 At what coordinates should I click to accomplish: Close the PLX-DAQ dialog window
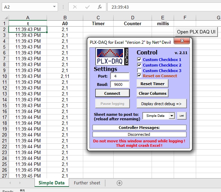pos(182,41)
